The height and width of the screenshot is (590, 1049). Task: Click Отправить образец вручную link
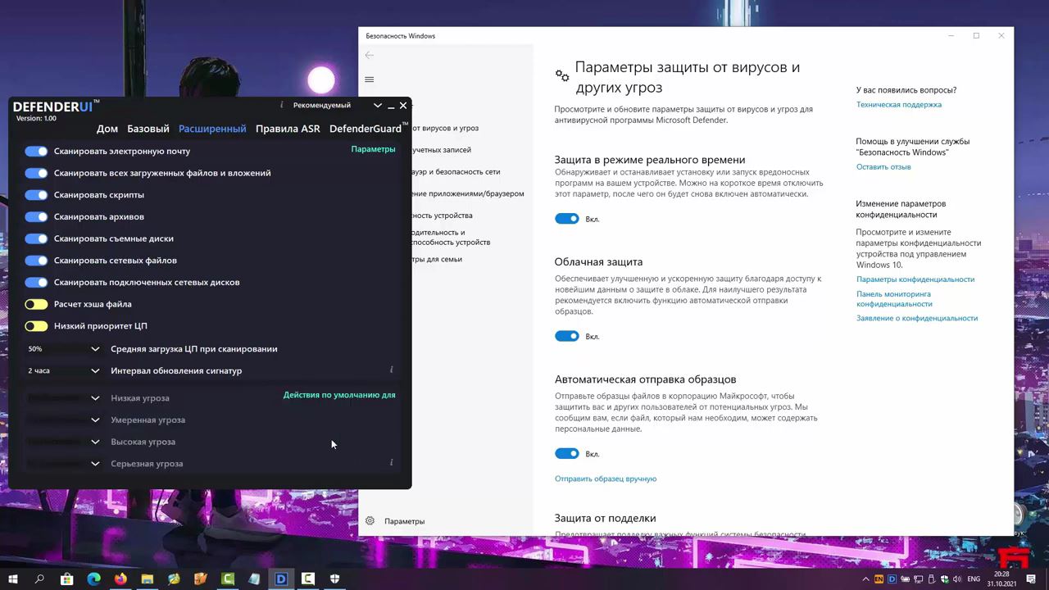[x=606, y=479]
